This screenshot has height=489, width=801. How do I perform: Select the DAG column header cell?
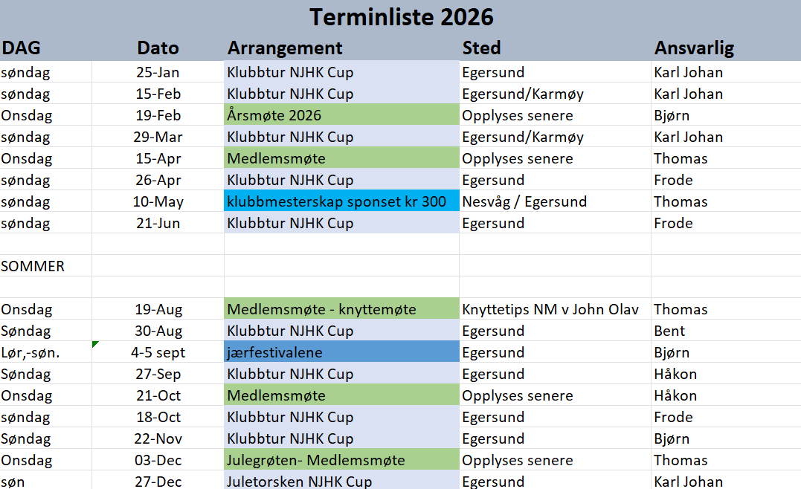coord(22,48)
